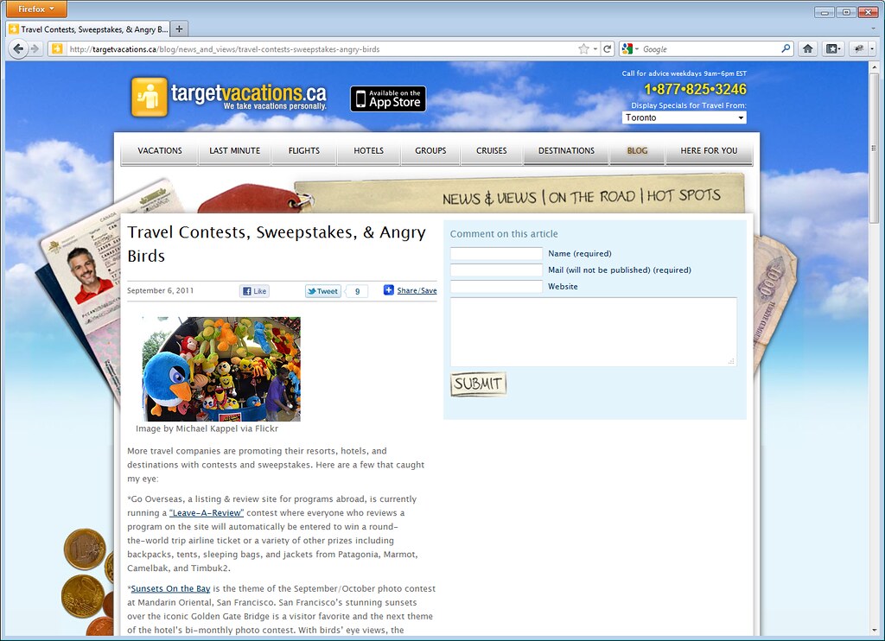885x641 pixels.
Task: Minimize the Firefox window
Action: click(825, 12)
